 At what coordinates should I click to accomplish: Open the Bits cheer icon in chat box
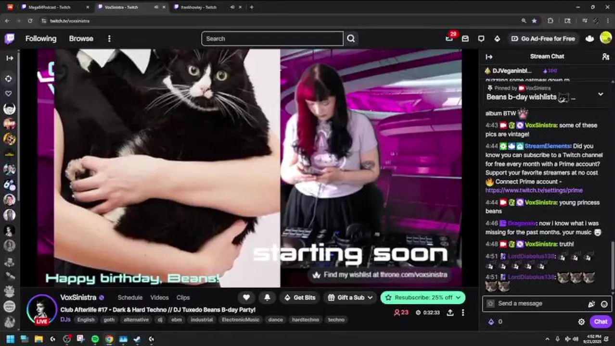click(x=591, y=304)
